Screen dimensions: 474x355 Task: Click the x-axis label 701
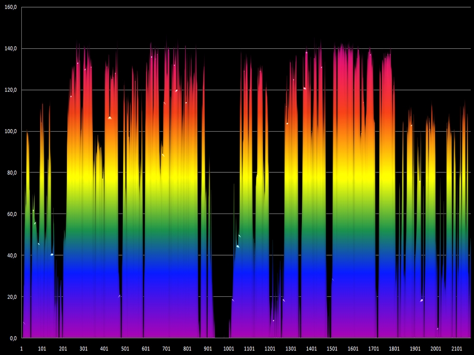pyautogui.click(x=166, y=349)
